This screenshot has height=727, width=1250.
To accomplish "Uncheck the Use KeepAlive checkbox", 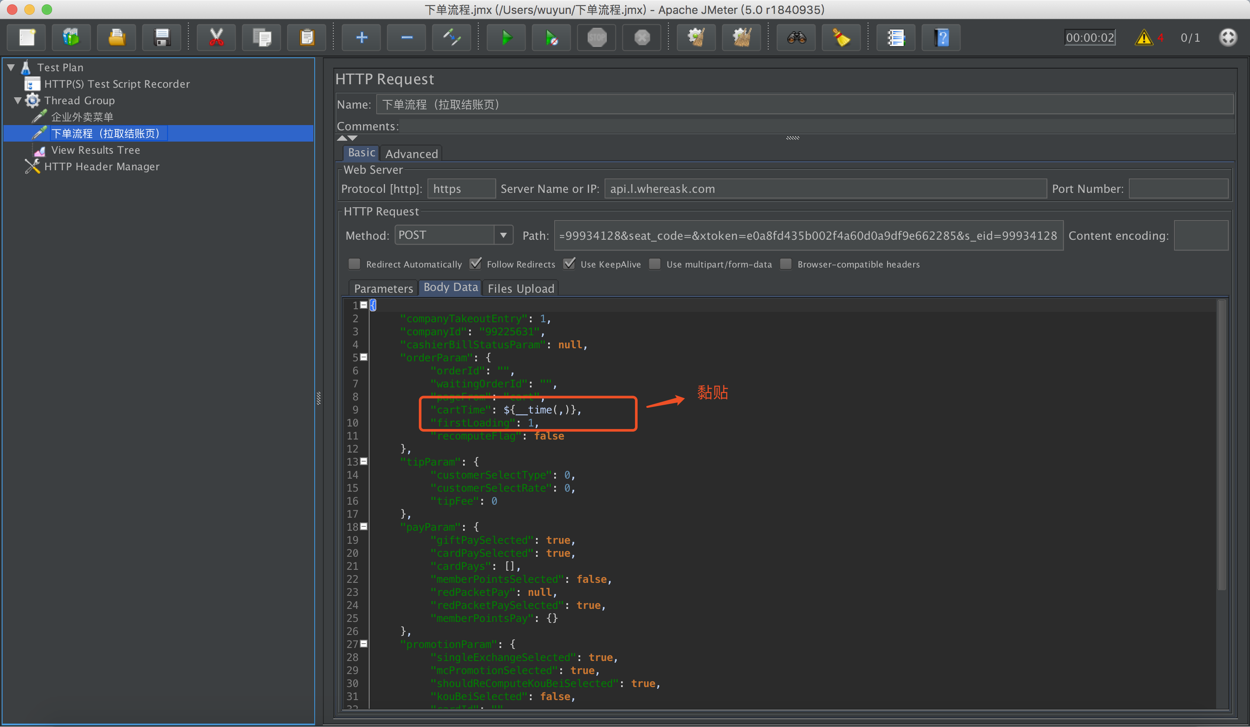I will [x=569, y=264].
